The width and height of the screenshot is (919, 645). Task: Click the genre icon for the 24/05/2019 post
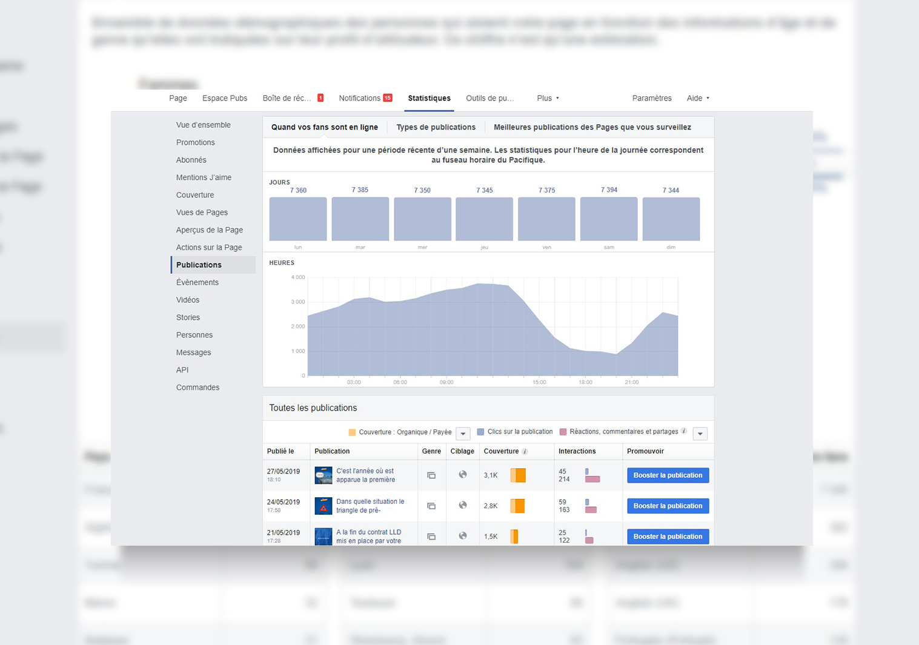pyautogui.click(x=431, y=506)
